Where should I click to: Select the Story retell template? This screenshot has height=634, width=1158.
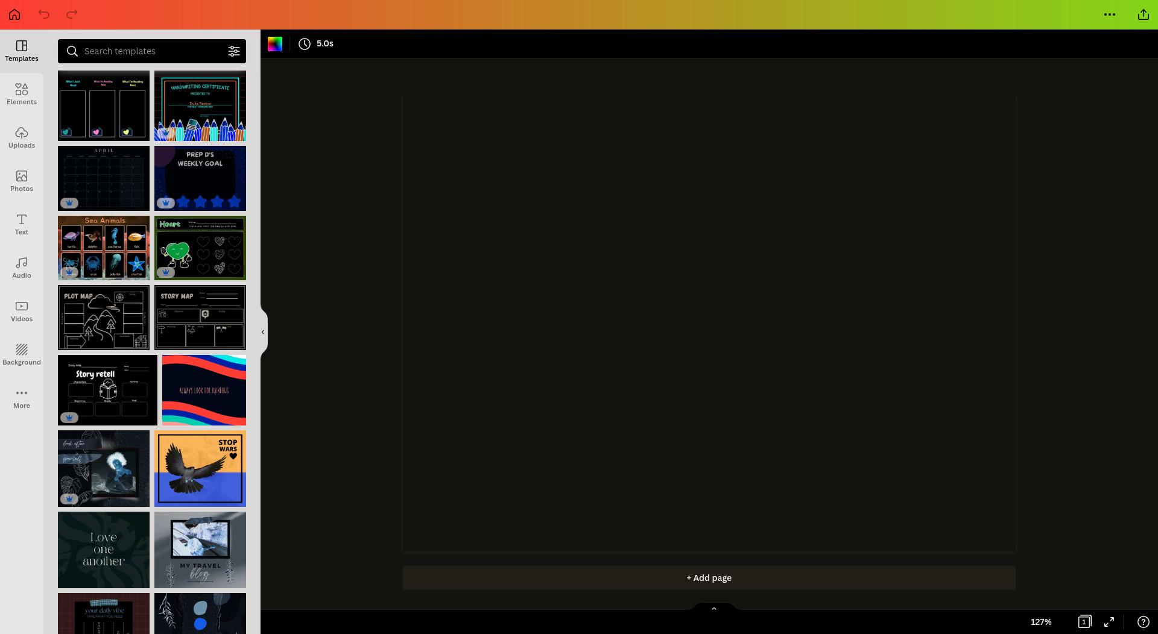click(107, 390)
